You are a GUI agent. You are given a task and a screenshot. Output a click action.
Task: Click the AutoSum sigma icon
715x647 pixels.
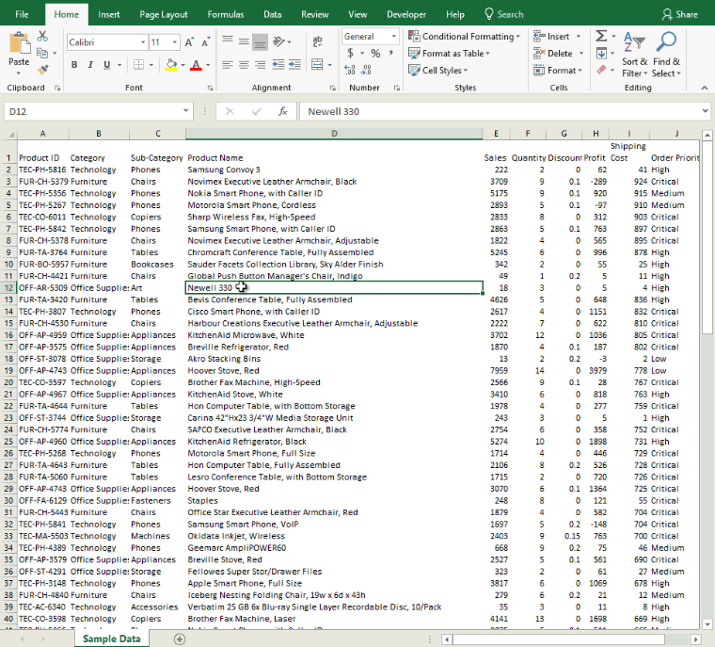601,36
